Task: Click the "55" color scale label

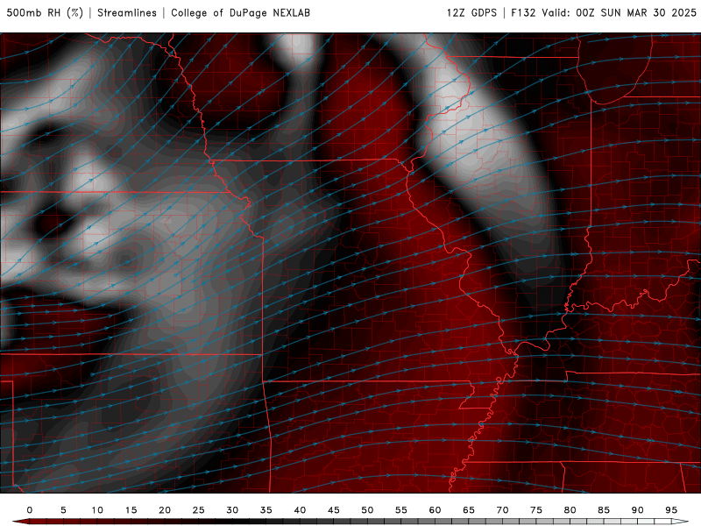Action: [x=401, y=510]
